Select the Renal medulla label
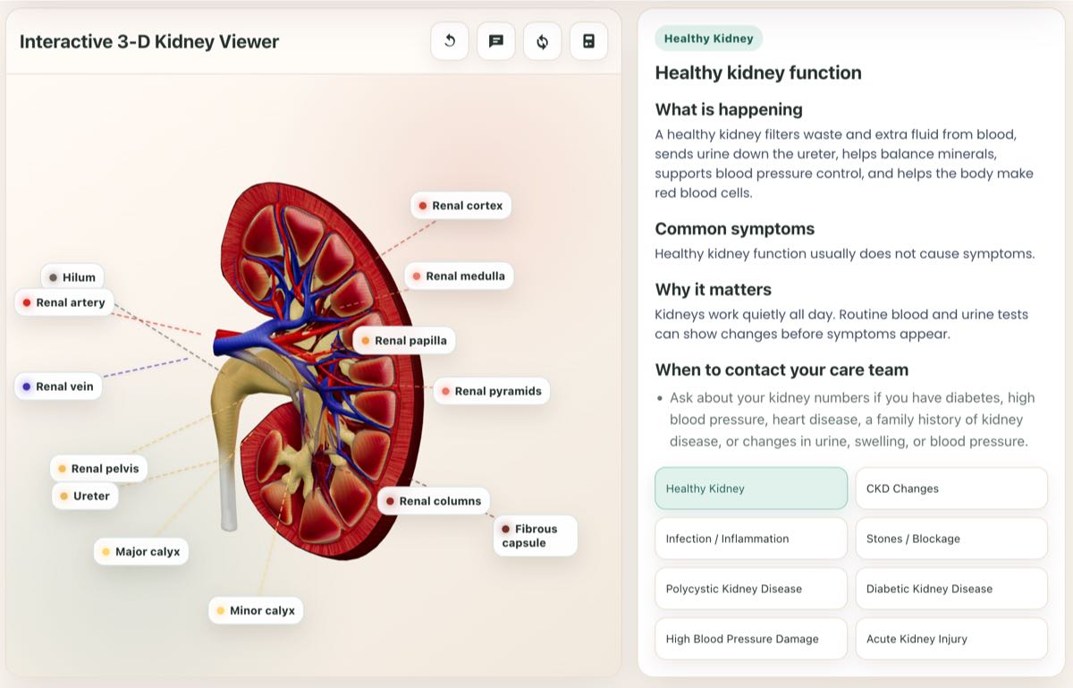The image size is (1073, 688). tap(459, 276)
